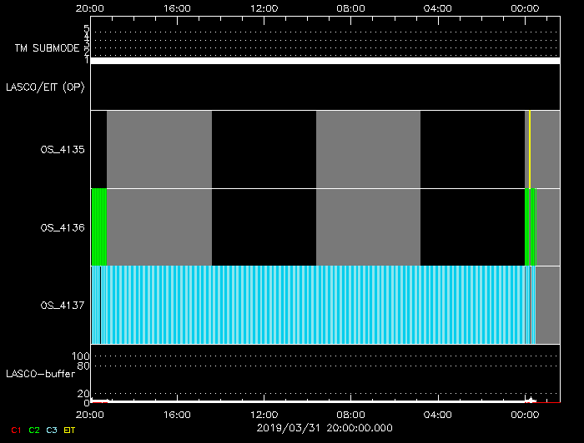The width and height of the screenshot is (584, 443).
Task: Click the LASCO/EIT (OP) label
Action: (x=45, y=87)
